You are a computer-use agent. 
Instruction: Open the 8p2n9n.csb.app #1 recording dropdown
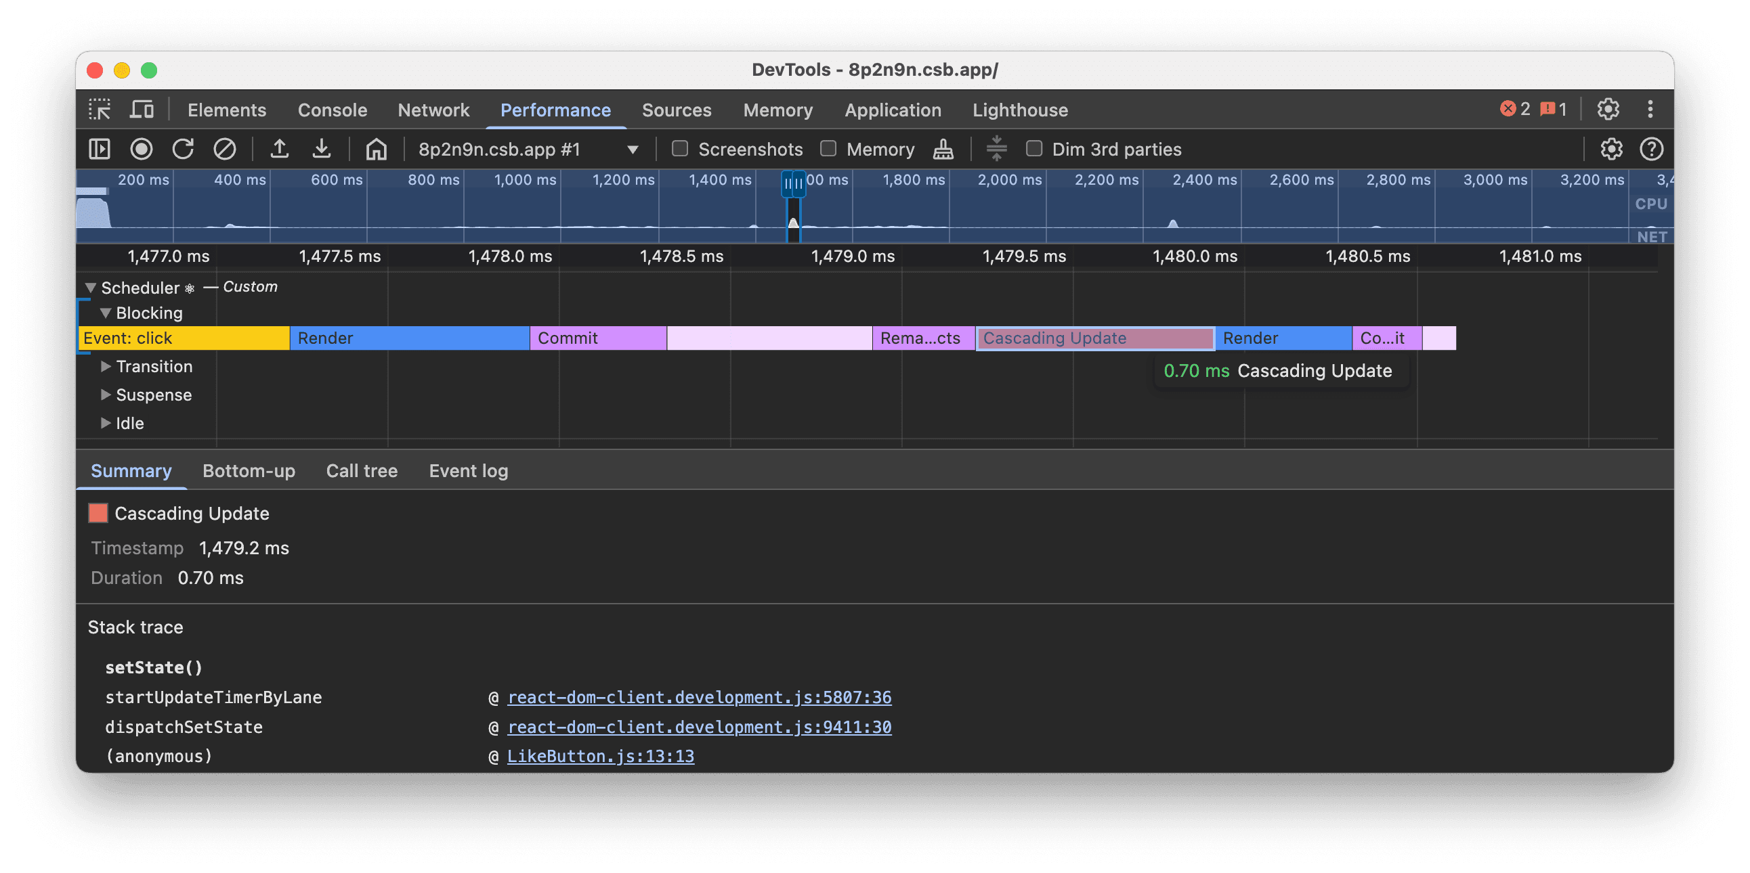528,150
